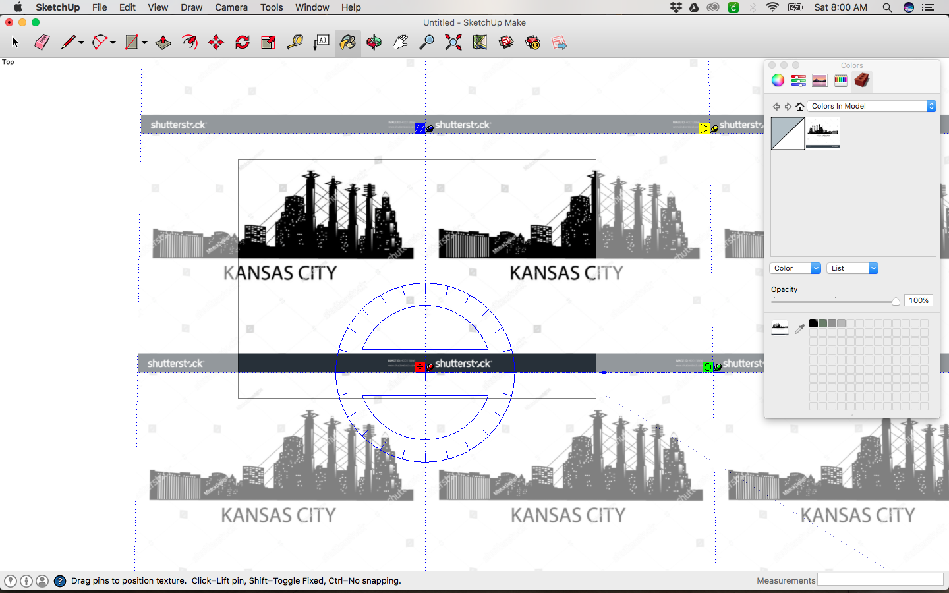This screenshot has height=593, width=949.
Task: Activate the Line pencil tool
Action: [67, 43]
